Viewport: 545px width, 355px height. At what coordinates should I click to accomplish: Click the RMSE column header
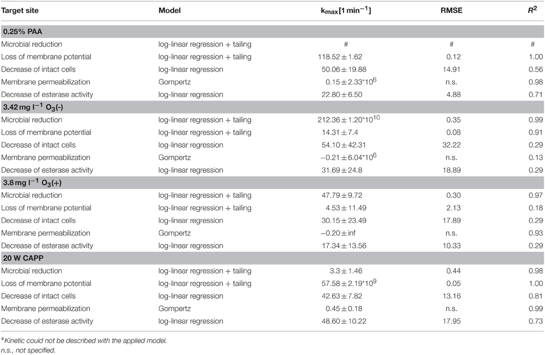click(x=452, y=10)
